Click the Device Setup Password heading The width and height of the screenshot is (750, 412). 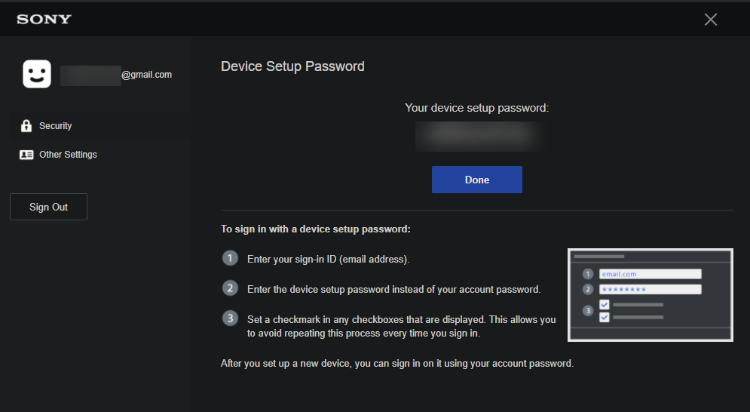coord(292,66)
